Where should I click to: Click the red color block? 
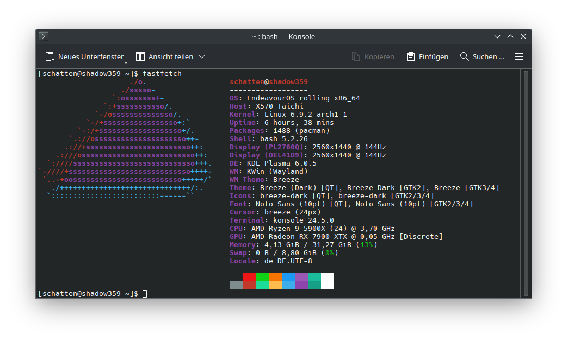pyautogui.click(x=249, y=277)
